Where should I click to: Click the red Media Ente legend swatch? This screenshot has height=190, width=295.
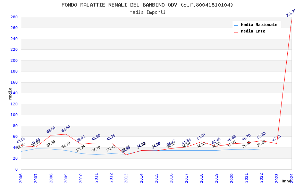(x=236, y=31)
